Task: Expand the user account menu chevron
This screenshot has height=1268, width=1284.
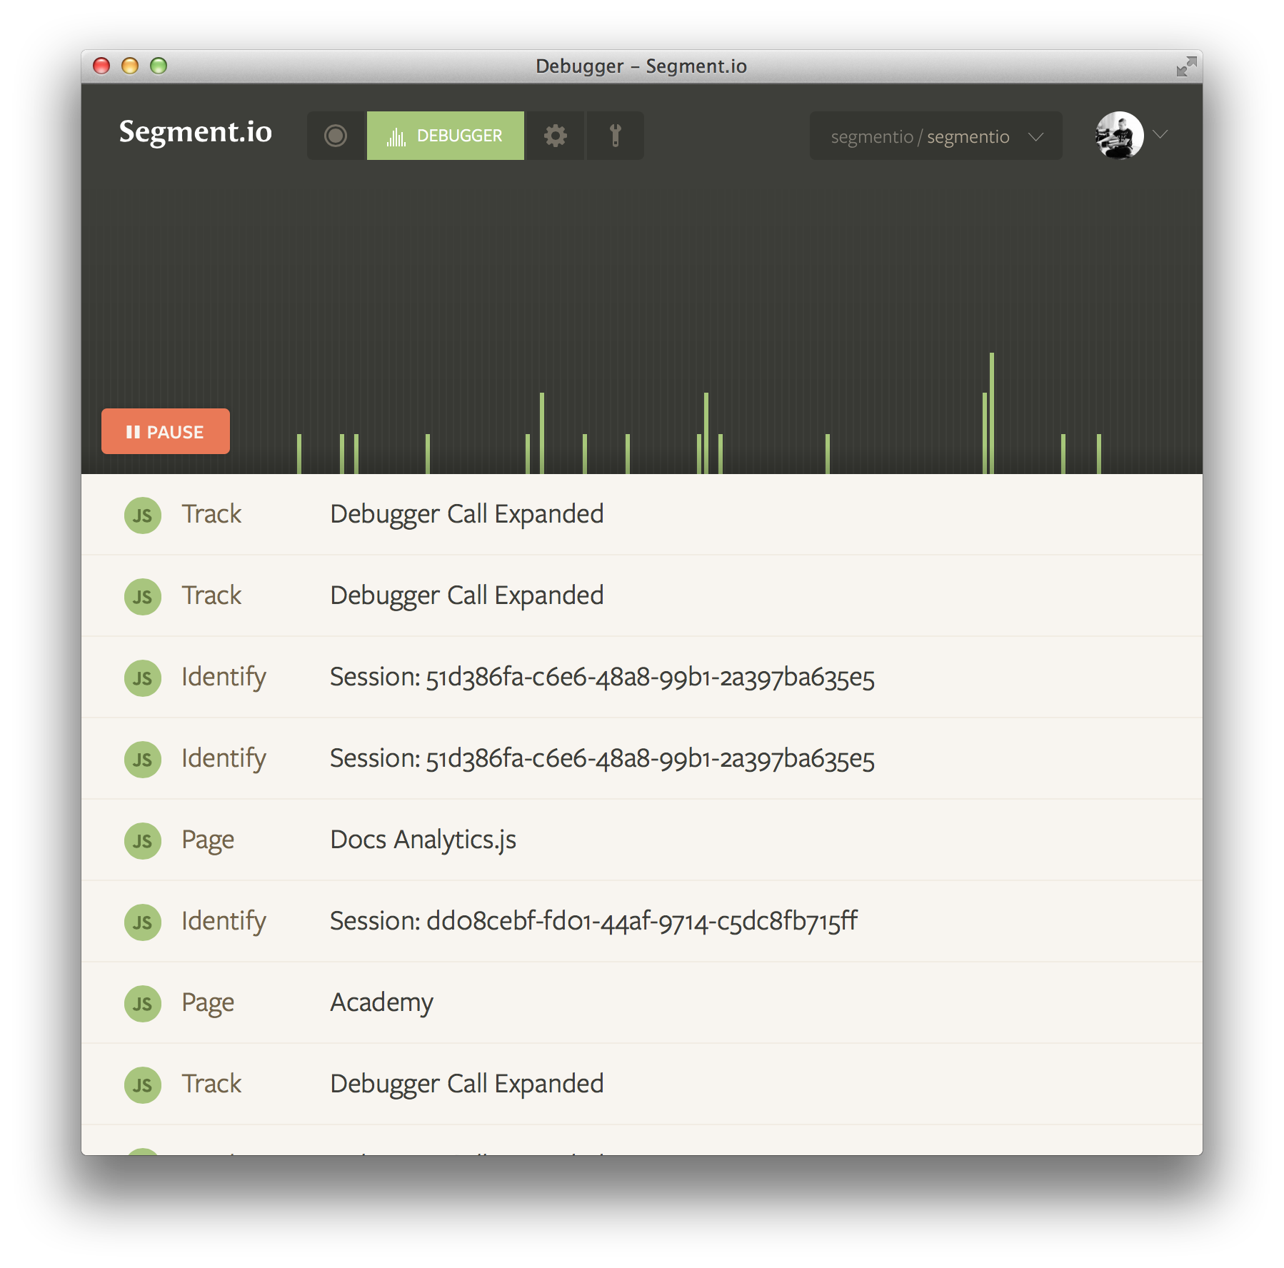Action: click(1160, 135)
